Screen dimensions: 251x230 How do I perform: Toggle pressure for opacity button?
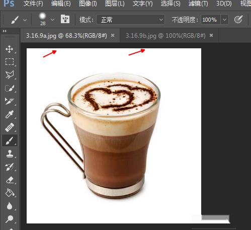(238, 19)
